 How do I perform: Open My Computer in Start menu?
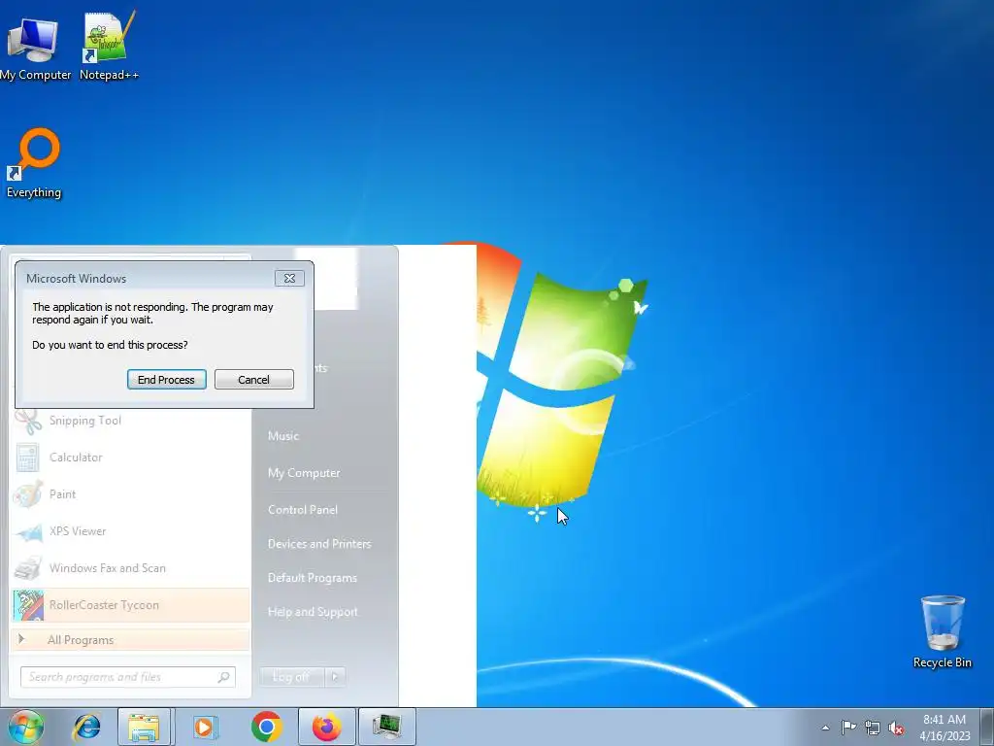click(304, 473)
